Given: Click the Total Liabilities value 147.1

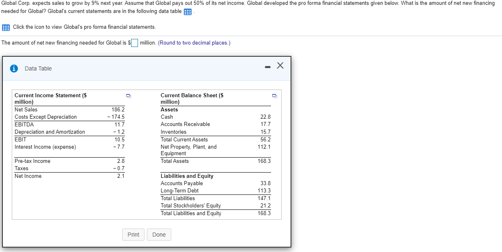Looking at the screenshot, I should (x=264, y=199).
